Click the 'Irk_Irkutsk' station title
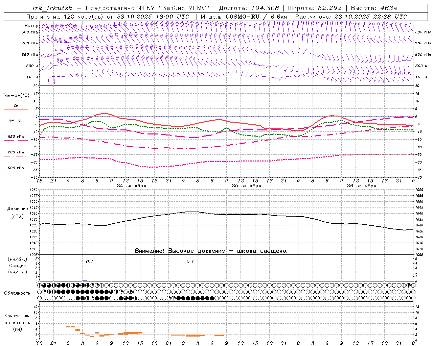Viewport: 433px width, 346px height. click(x=52, y=8)
